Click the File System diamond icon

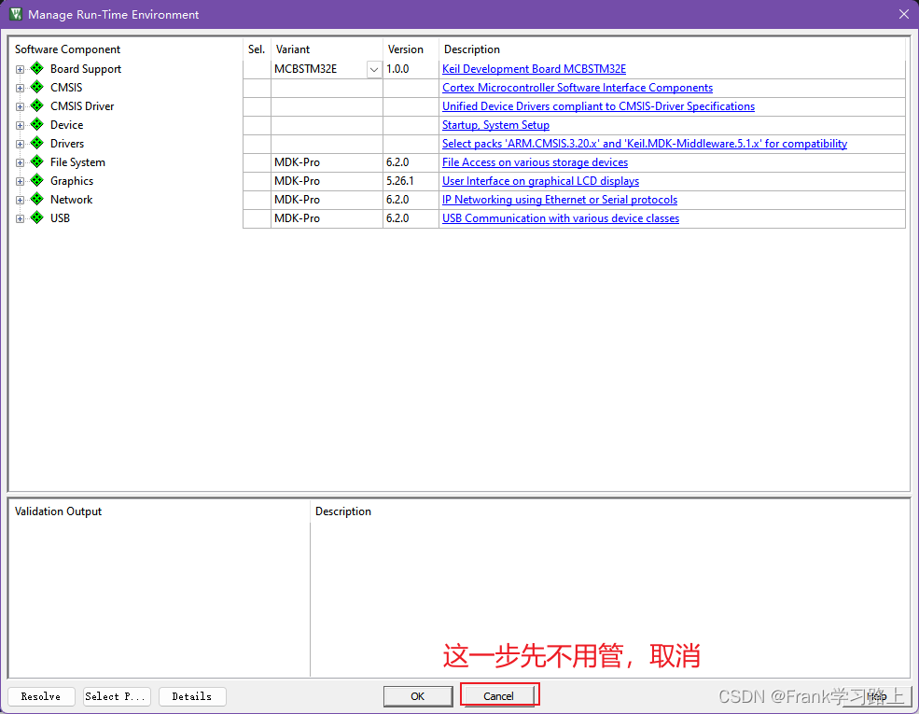(x=37, y=162)
